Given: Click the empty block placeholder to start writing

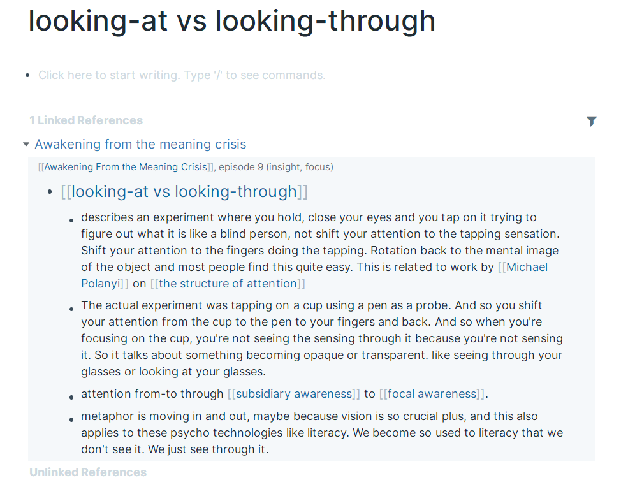Looking at the screenshot, I should [x=182, y=75].
